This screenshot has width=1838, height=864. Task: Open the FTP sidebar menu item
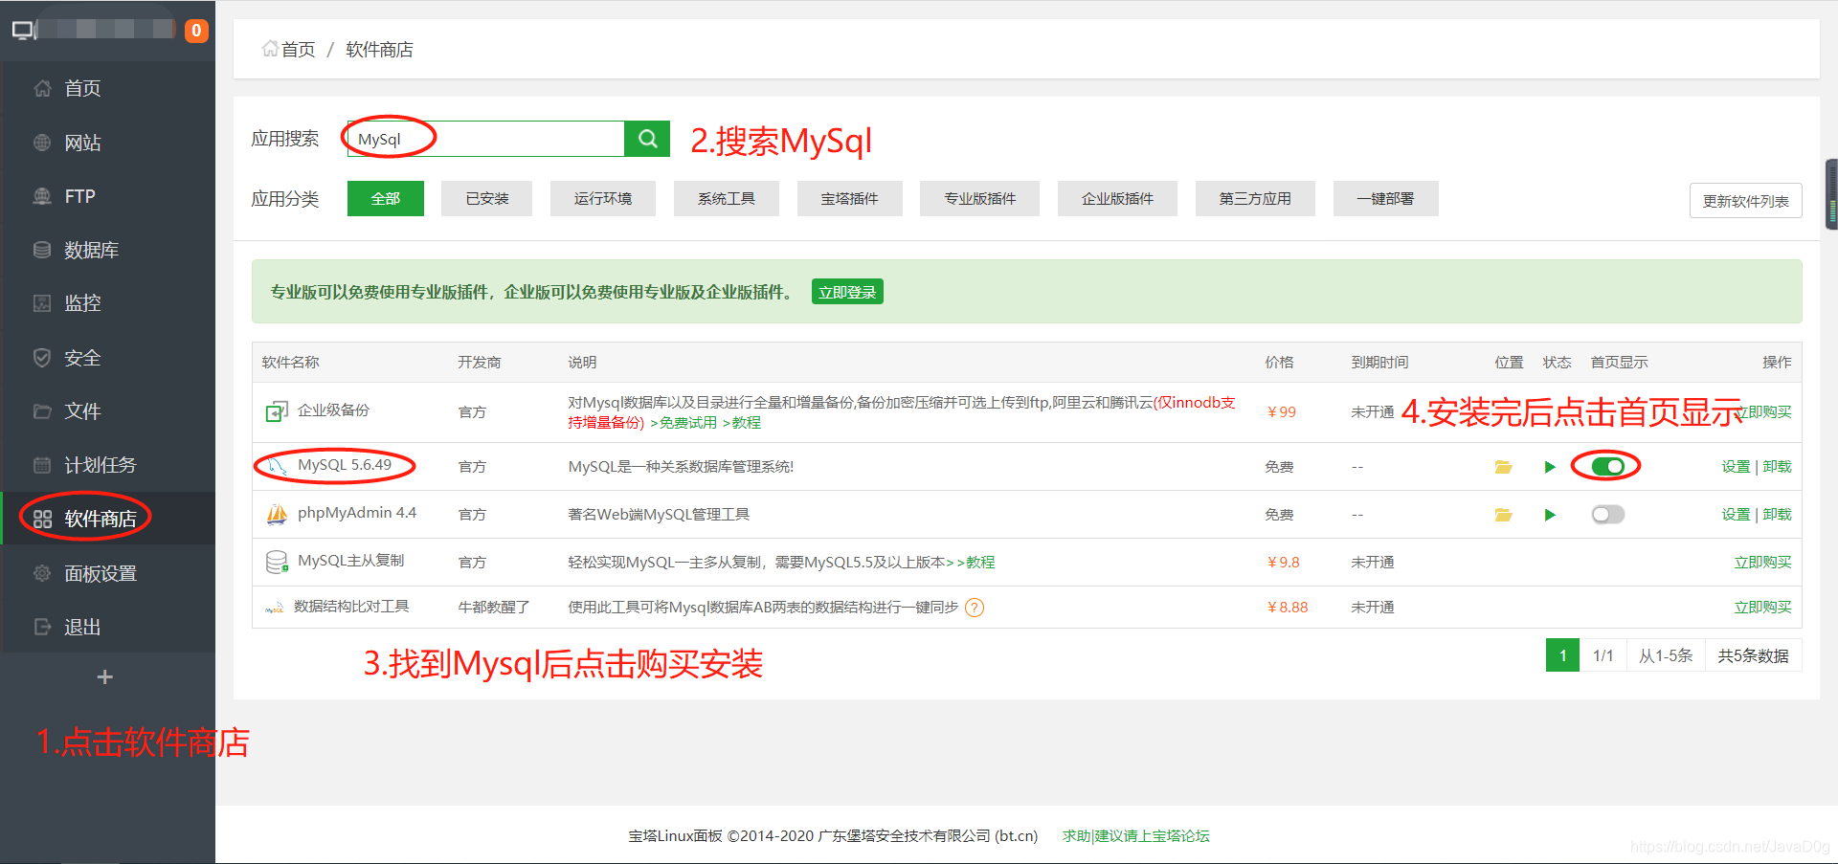coord(107,196)
